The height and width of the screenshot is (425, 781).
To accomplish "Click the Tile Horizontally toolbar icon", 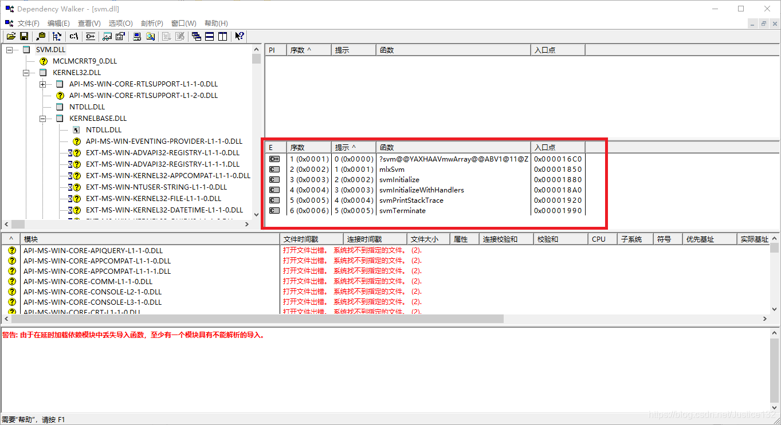I will point(210,36).
